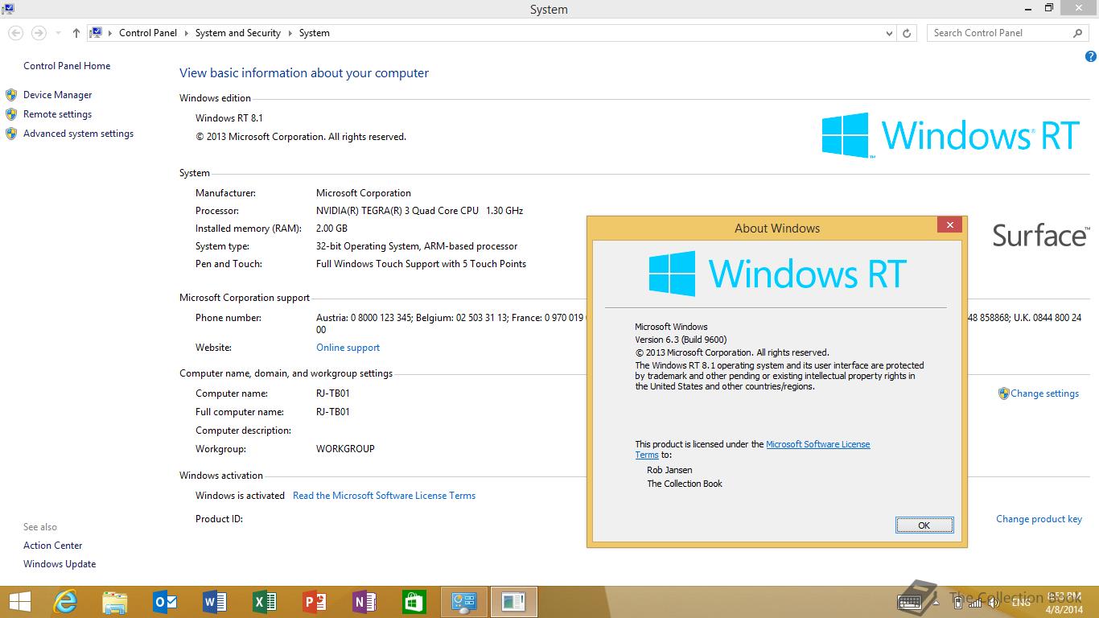Image resolution: width=1099 pixels, height=618 pixels.
Task: Launch Excel from the taskbar
Action: point(265,602)
